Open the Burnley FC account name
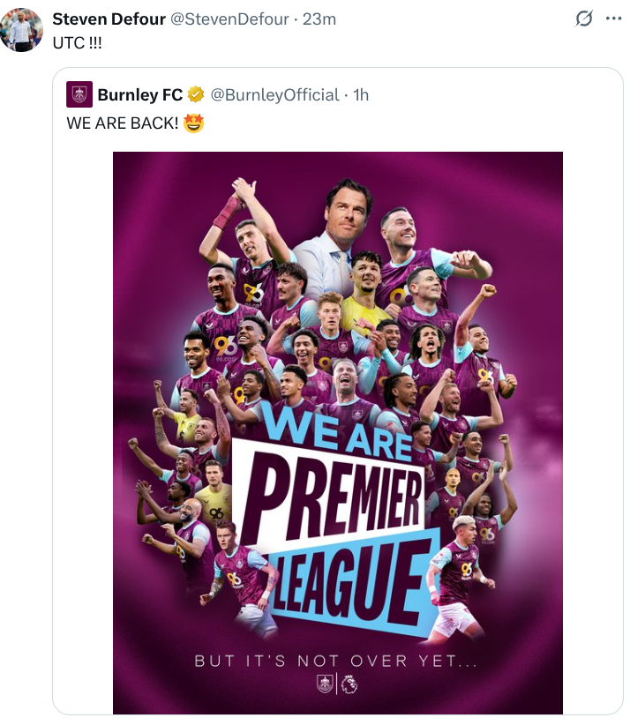 point(140,94)
